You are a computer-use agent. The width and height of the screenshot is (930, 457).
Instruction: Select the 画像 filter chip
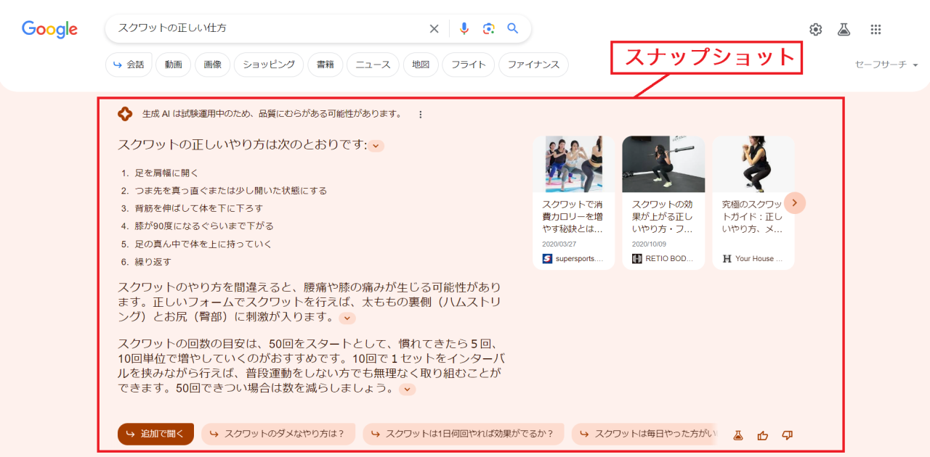[x=213, y=65]
